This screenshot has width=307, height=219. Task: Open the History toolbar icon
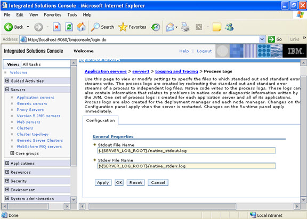156,27
